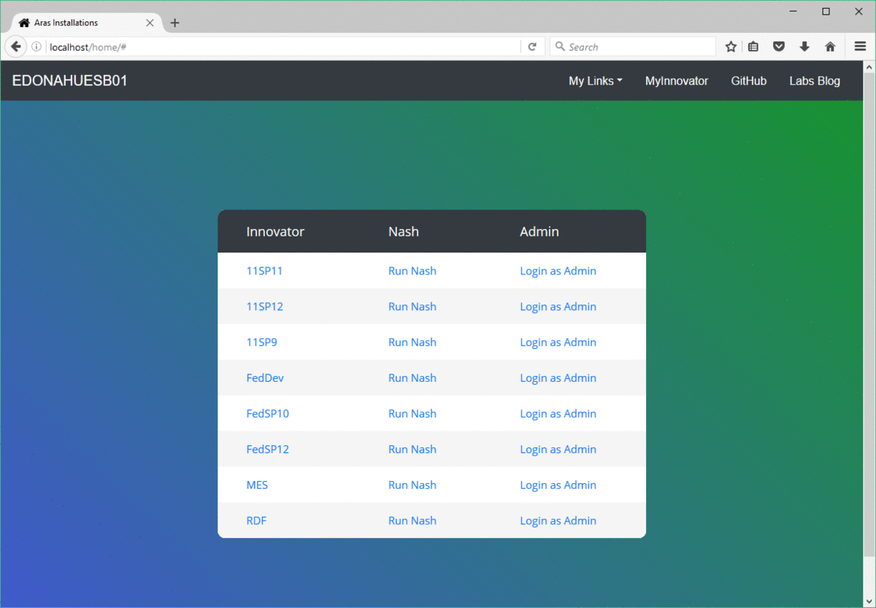Click the EDONAHUESB01 brand title

tap(70, 81)
